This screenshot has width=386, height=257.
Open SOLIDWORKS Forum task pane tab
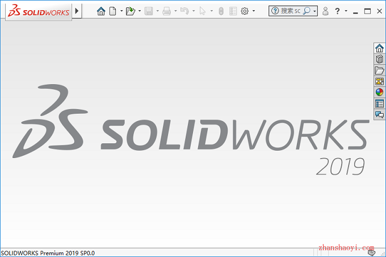point(379,115)
